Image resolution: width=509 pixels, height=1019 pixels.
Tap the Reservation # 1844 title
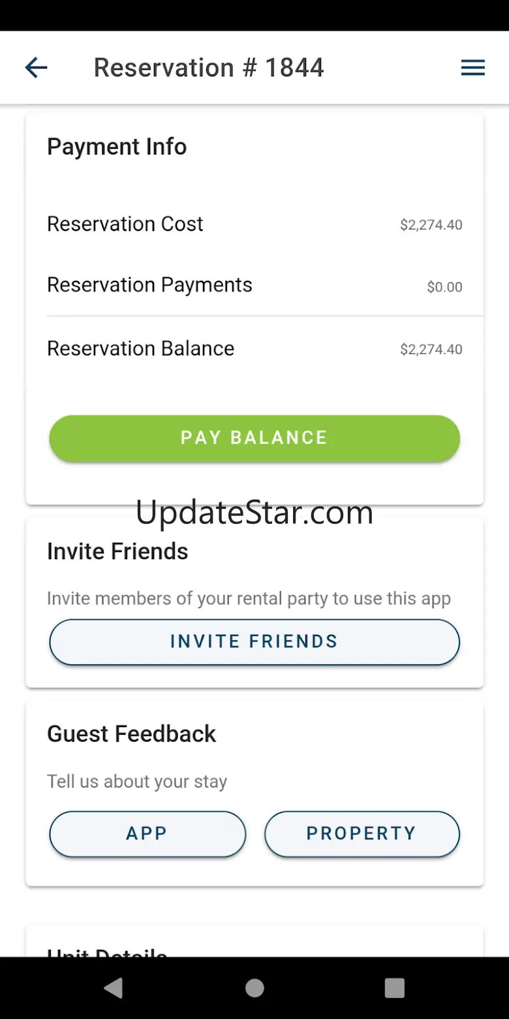pos(209,67)
